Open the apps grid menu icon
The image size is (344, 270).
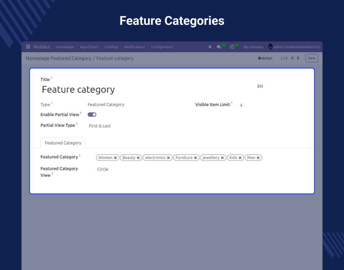[x=28, y=47]
